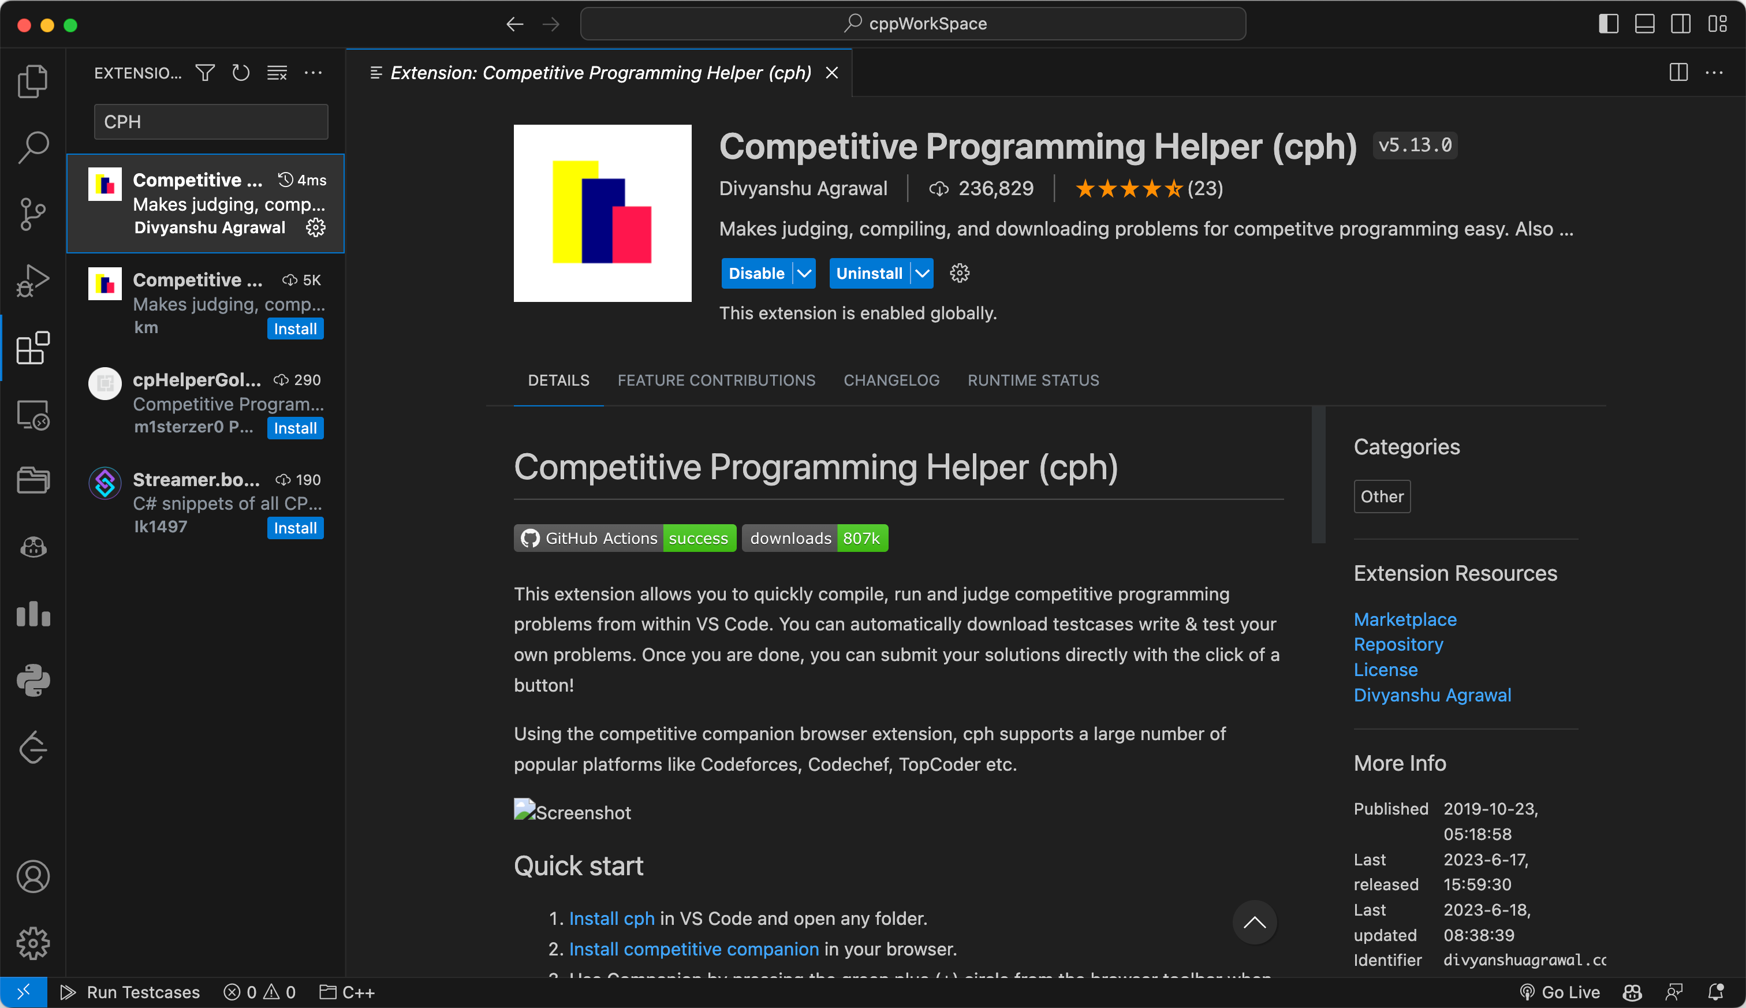This screenshot has width=1746, height=1008.
Task: Expand the Uninstall button dropdown arrow
Action: tap(922, 274)
